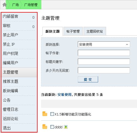Click 广场管理 in breadcrumb
137x133 pixels.
[x=31, y=5]
